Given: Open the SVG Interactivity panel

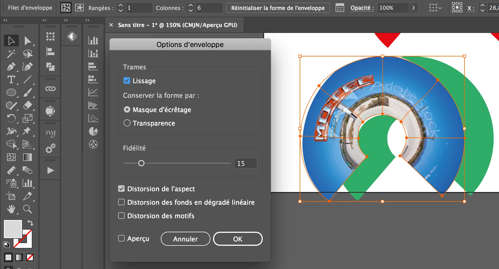Looking at the screenshot, I should pyautogui.click(x=50, y=133).
